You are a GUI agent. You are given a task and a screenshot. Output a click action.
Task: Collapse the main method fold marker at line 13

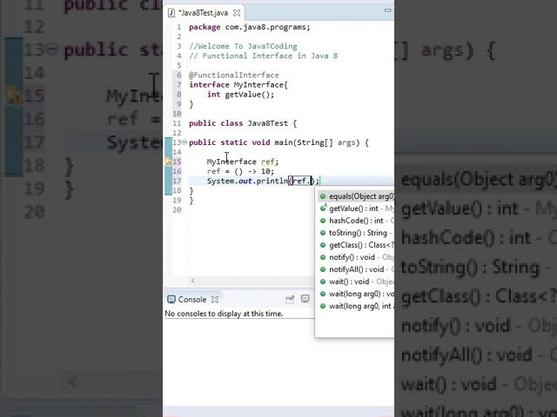(x=185, y=142)
